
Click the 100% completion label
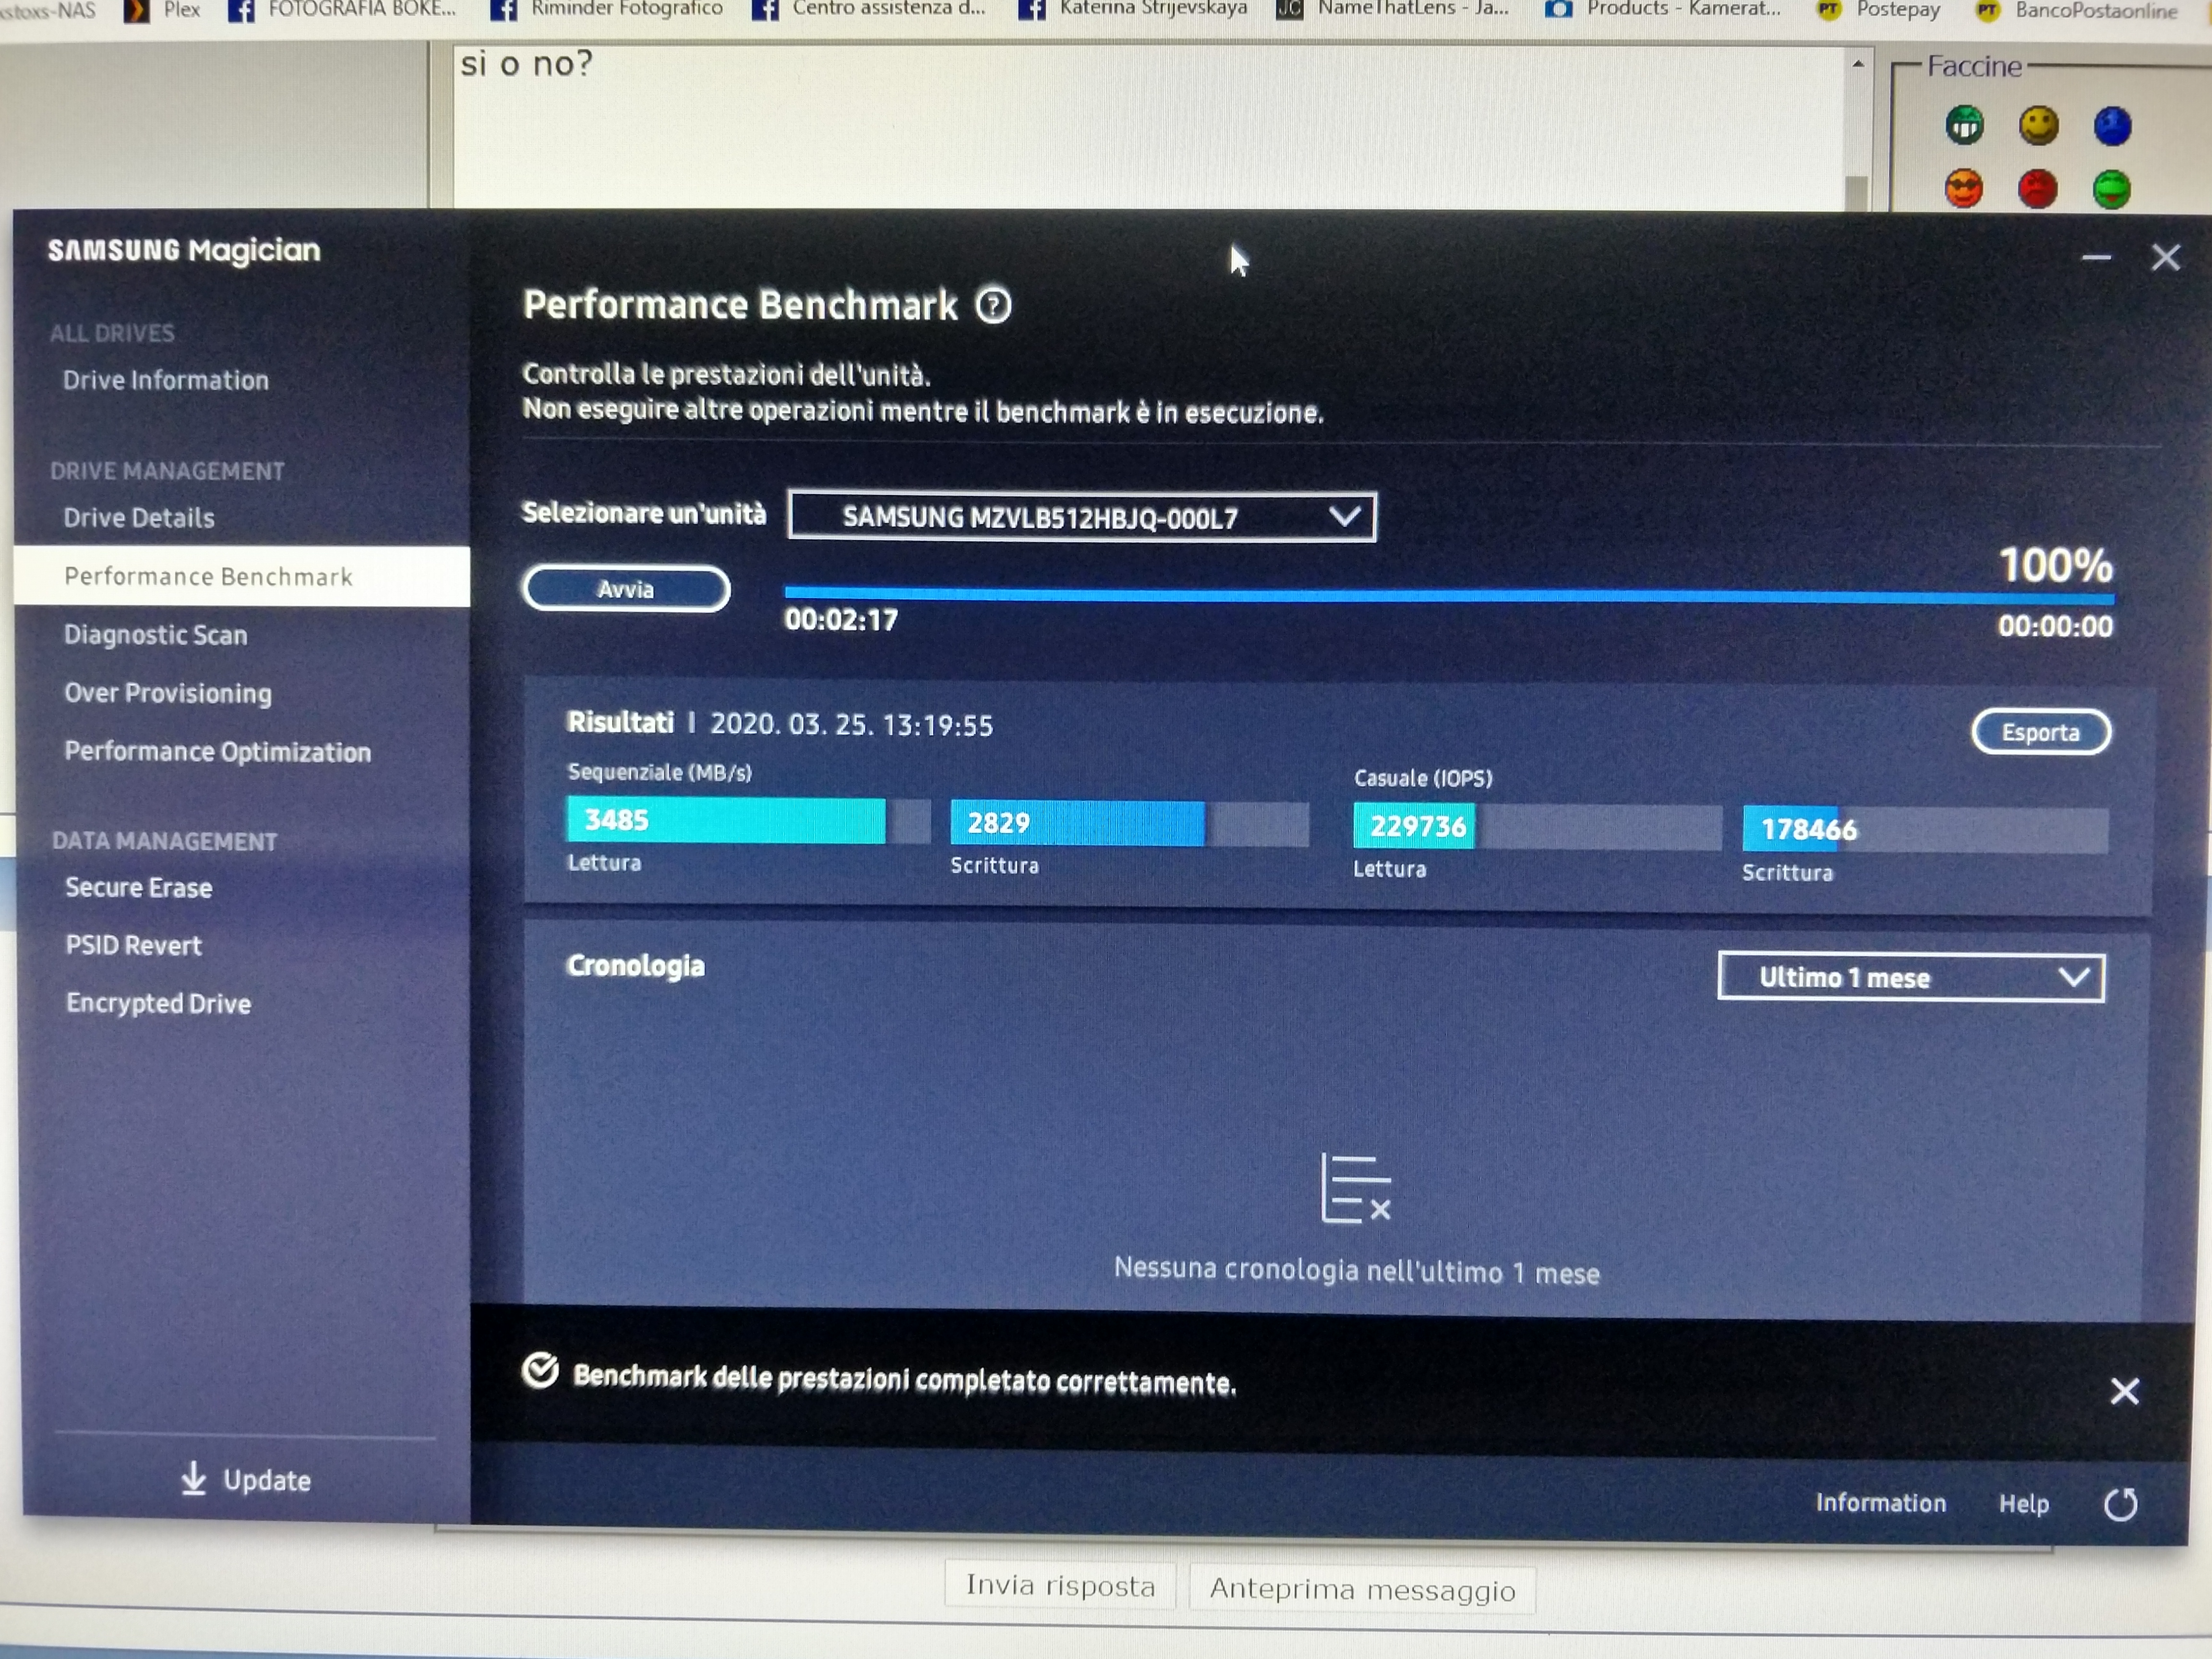(2055, 566)
